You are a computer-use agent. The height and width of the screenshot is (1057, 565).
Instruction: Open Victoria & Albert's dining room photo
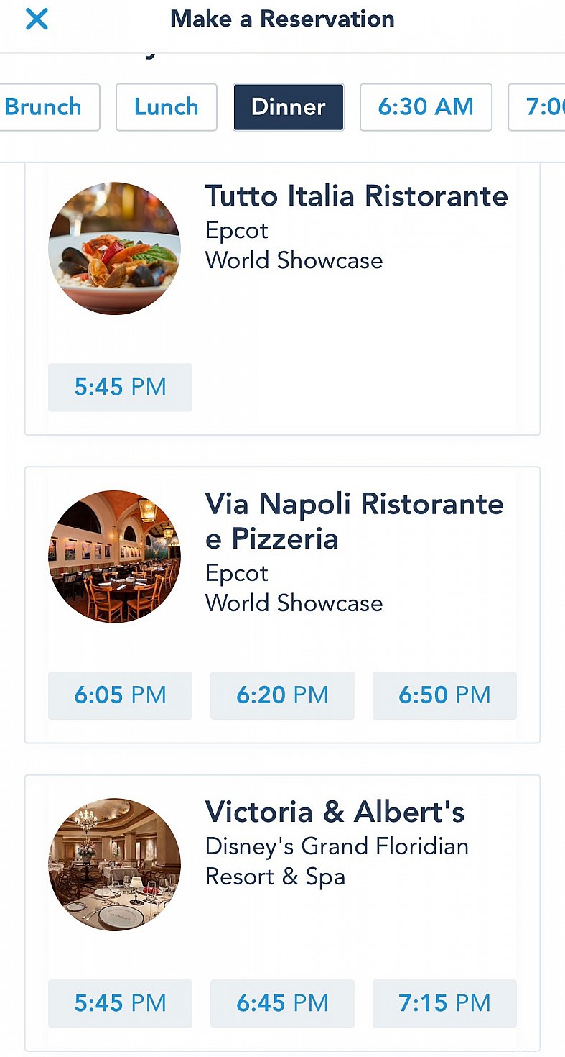pyautogui.click(x=114, y=864)
